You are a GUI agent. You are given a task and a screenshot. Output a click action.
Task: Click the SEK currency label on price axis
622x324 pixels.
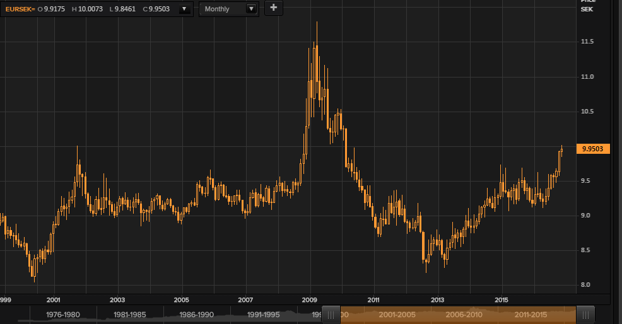587,9
